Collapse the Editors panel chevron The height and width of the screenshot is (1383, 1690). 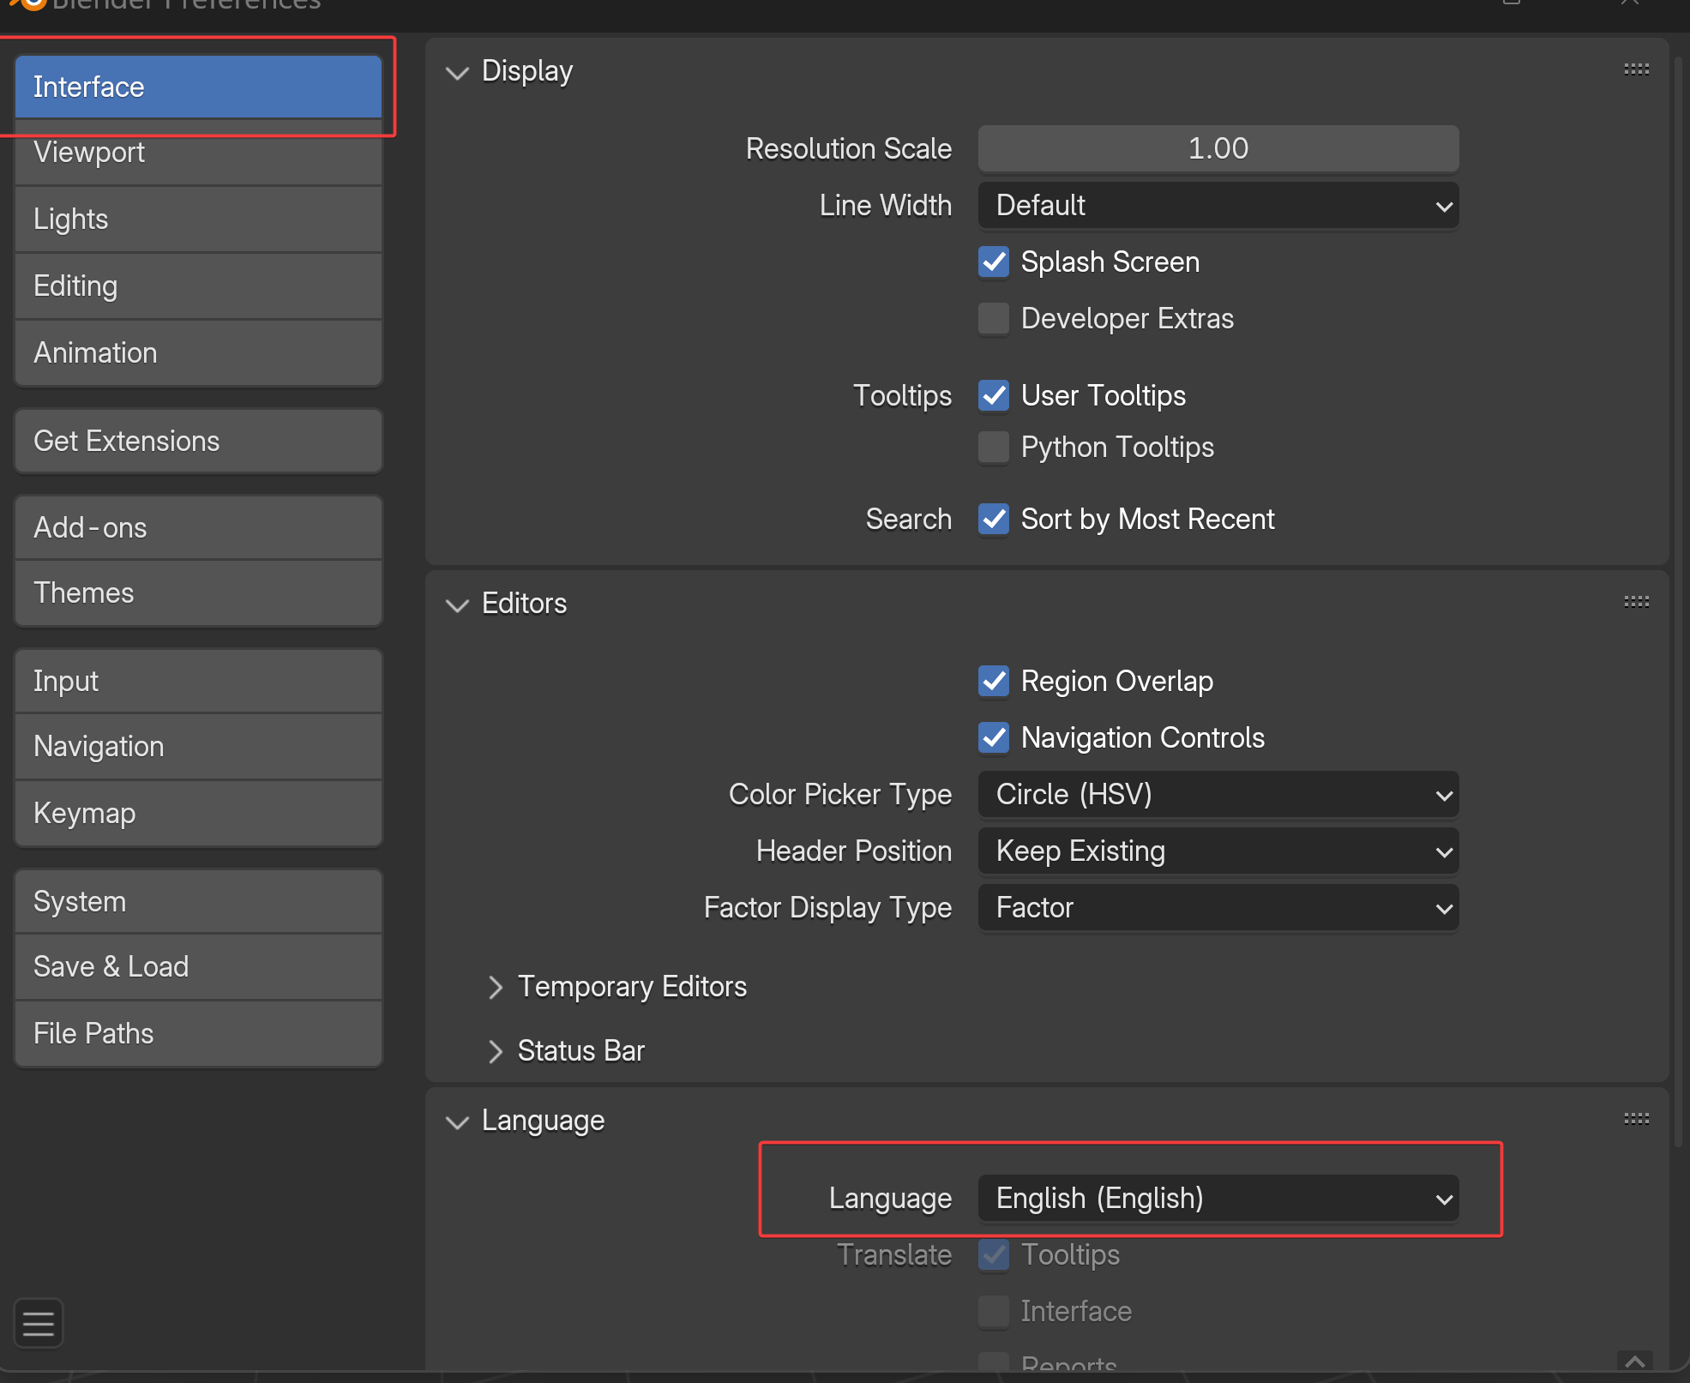tap(458, 604)
